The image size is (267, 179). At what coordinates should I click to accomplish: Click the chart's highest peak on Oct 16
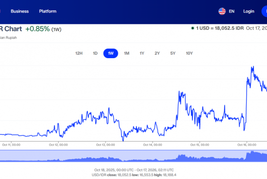(x=253, y=67)
